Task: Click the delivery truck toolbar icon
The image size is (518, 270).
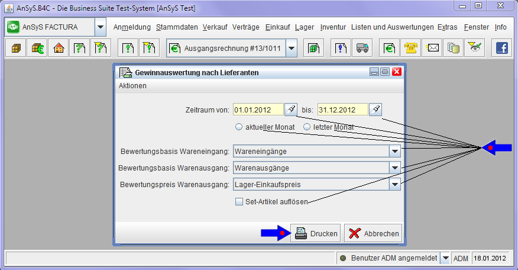Action: (362, 48)
